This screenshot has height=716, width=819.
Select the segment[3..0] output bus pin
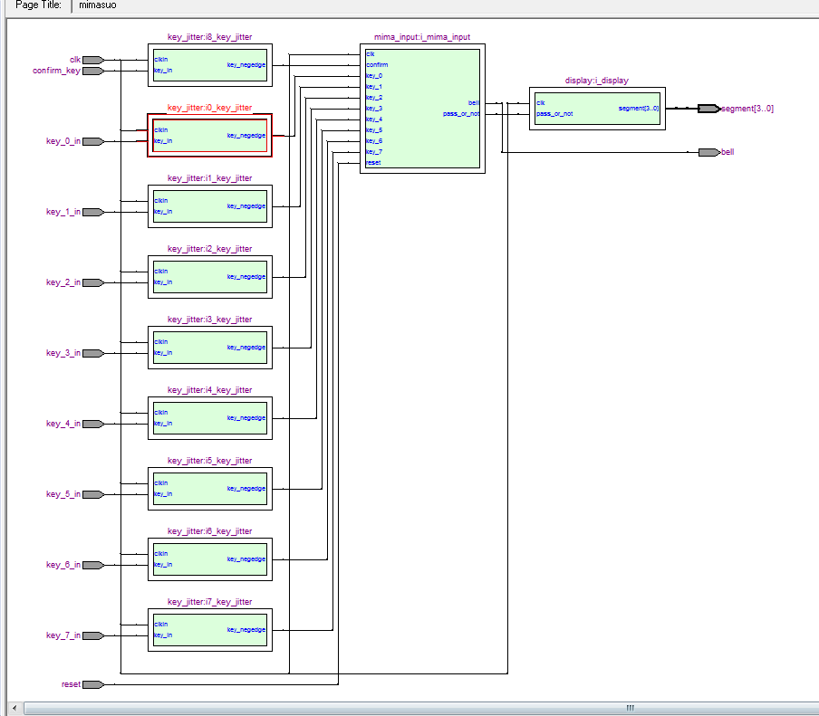pos(708,109)
